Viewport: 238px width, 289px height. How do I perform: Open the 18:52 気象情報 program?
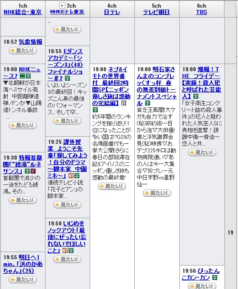(30, 42)
